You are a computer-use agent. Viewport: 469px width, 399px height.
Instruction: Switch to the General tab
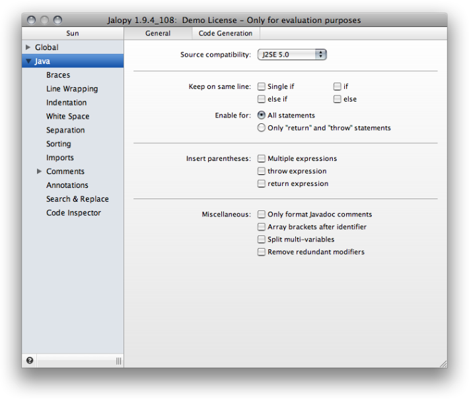pos(158,33)
